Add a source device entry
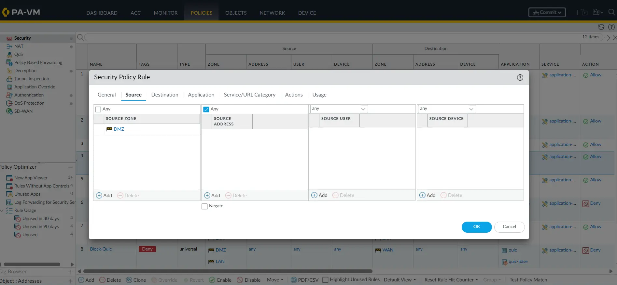This screenshot has width=617, height=285. [428, 195]
